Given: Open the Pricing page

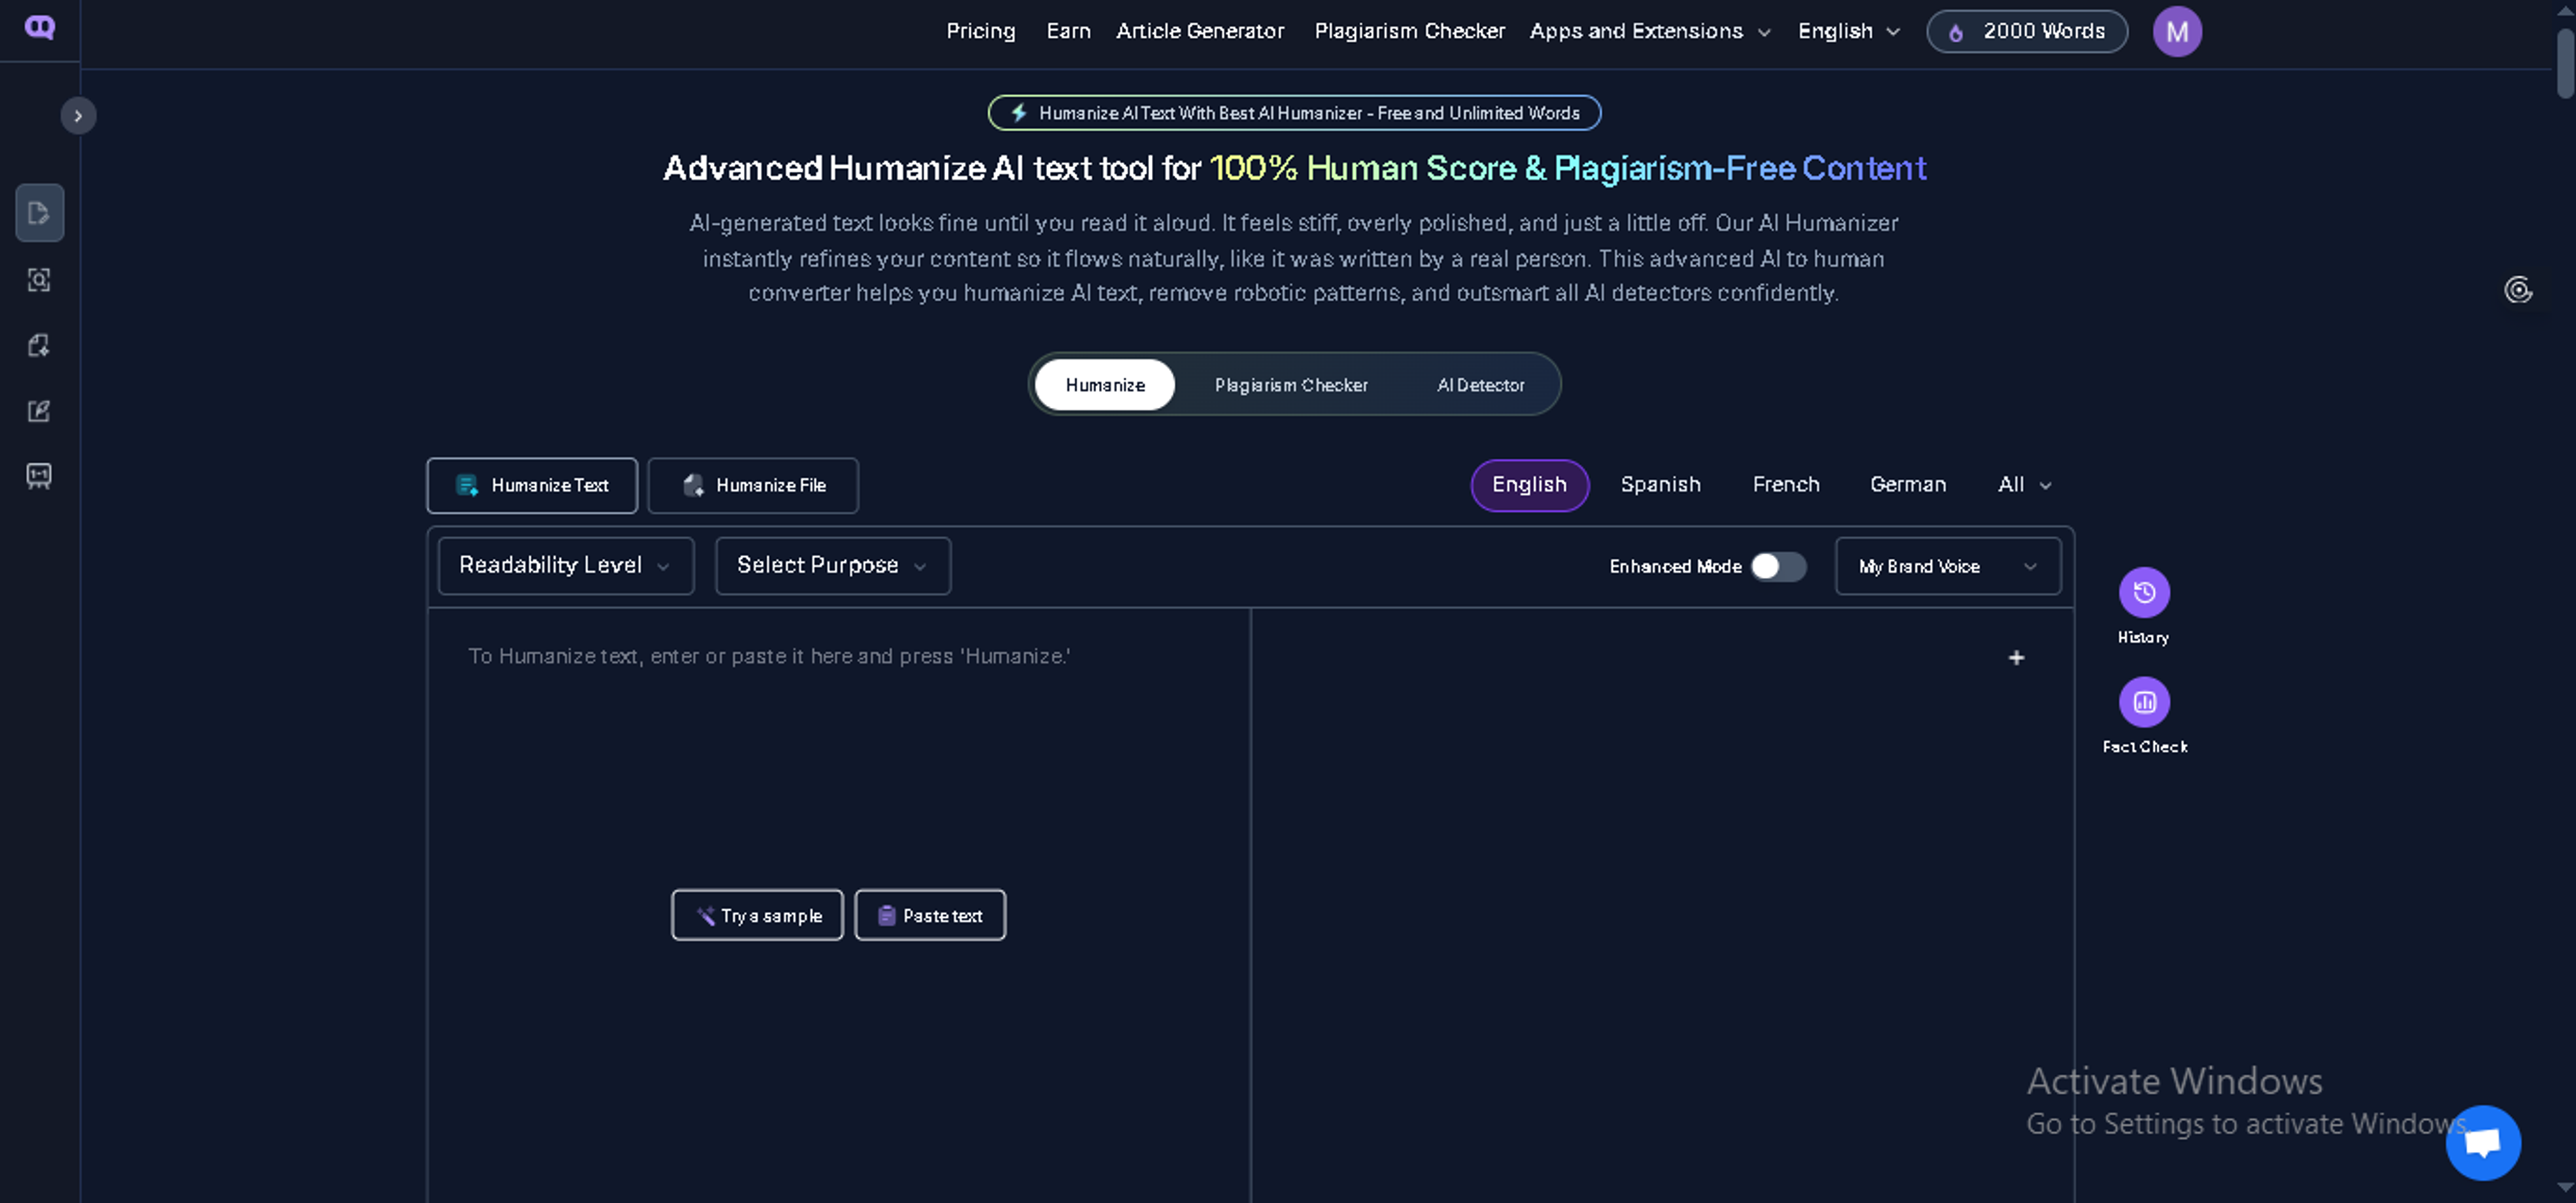Looking at the screenshot, I should click(980, 31).
